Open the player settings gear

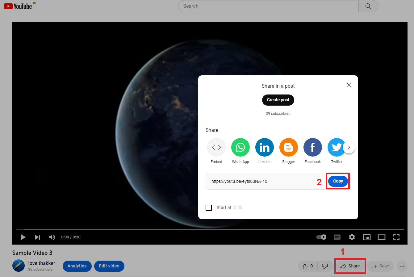tap(352, 237)
